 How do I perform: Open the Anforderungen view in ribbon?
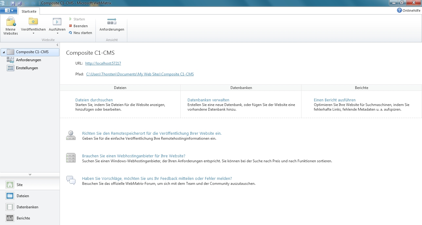[x=112, y=25]
